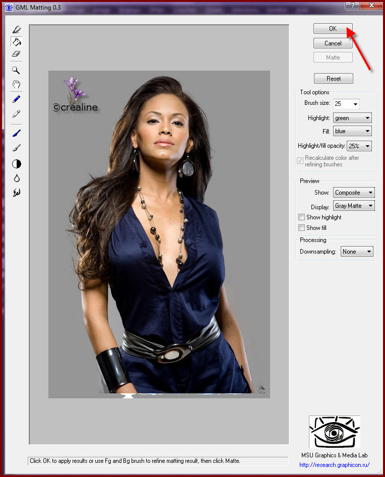This screenshot has height=477, width=385.
Task: Open the research.graphicon.ru link
Action: point(334,465)
